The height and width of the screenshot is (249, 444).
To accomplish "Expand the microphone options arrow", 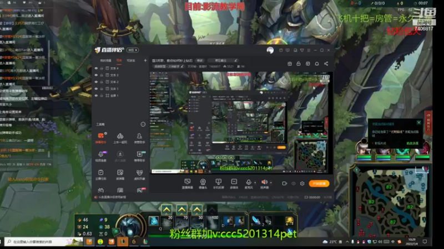I will coord(255,183).
